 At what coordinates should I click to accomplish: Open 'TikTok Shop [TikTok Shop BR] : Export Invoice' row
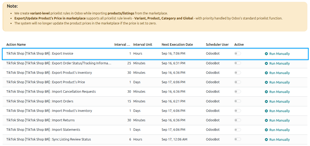[155, 54]
